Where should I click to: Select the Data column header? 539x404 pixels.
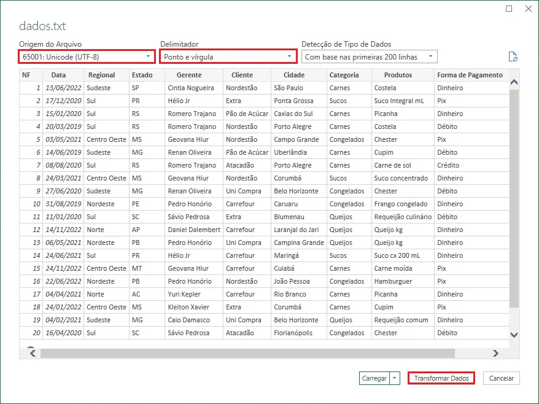(x=63, y=75)
